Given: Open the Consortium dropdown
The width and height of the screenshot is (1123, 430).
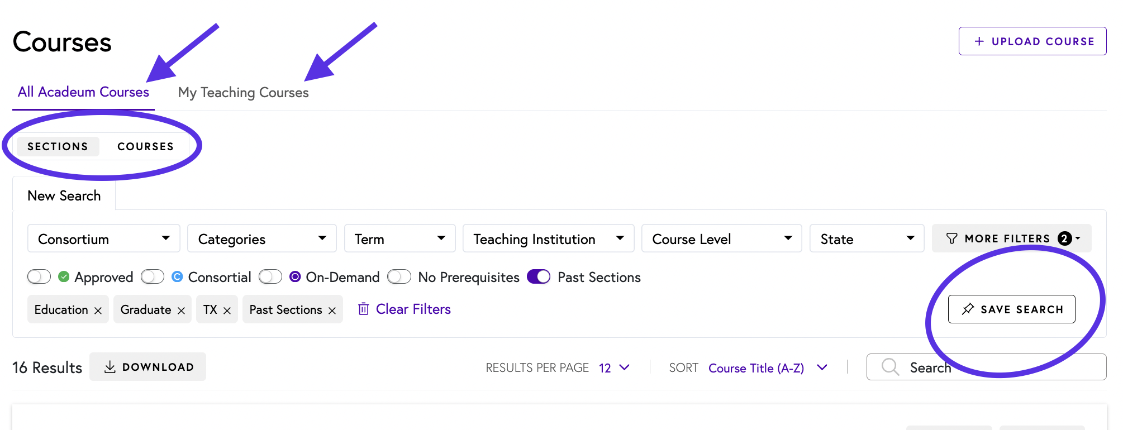Looking at the screenshot, I should [103, 238].
